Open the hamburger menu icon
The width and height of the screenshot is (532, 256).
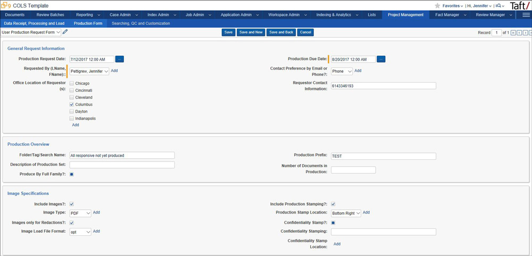[x=526, y=15]
